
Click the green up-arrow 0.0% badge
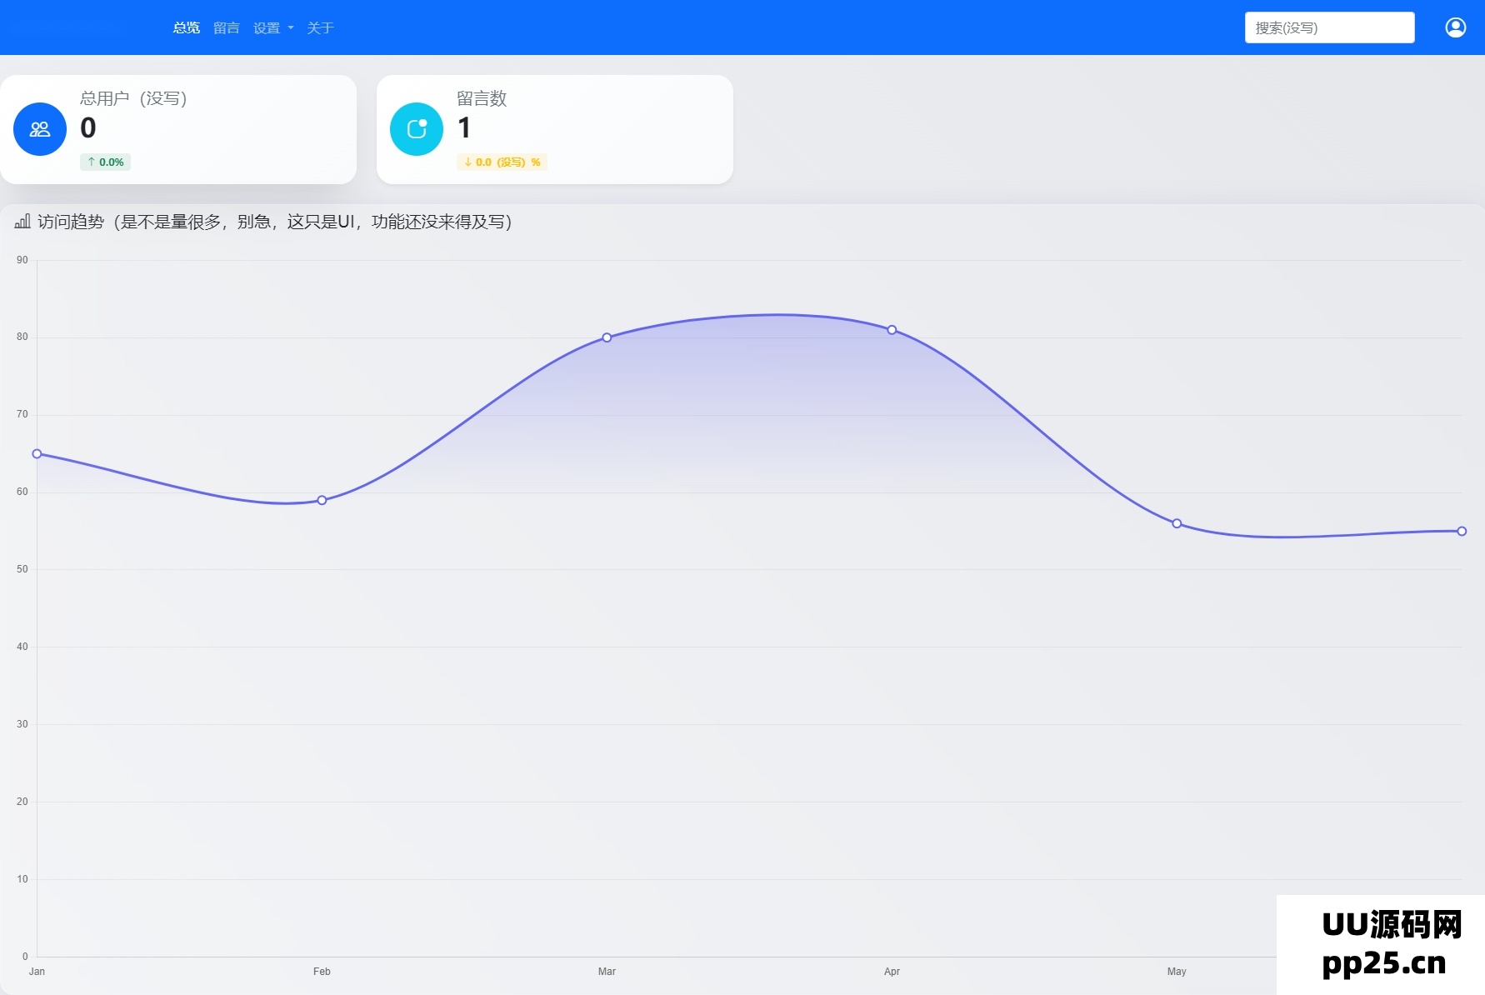(x=106, y=162)
